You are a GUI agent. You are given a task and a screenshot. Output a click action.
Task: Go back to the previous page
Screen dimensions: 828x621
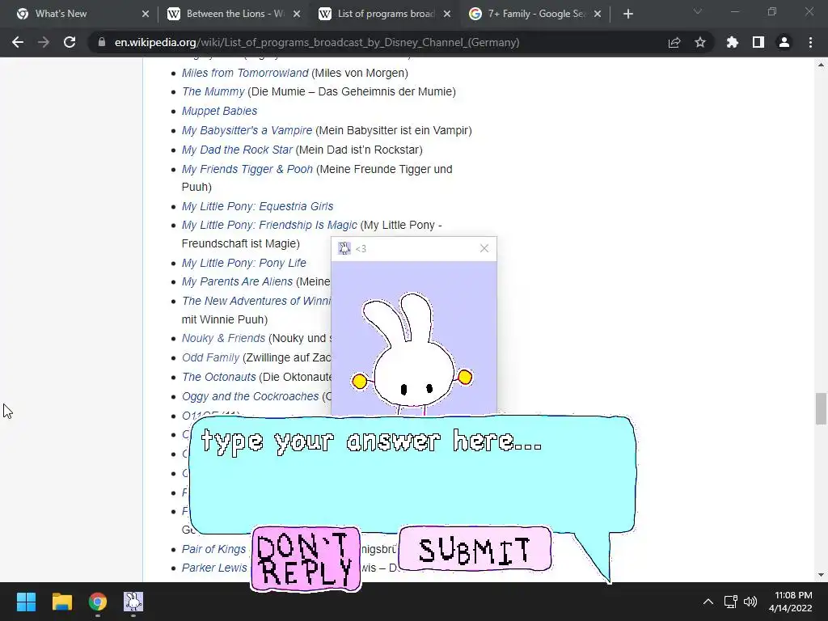(18, 42)
